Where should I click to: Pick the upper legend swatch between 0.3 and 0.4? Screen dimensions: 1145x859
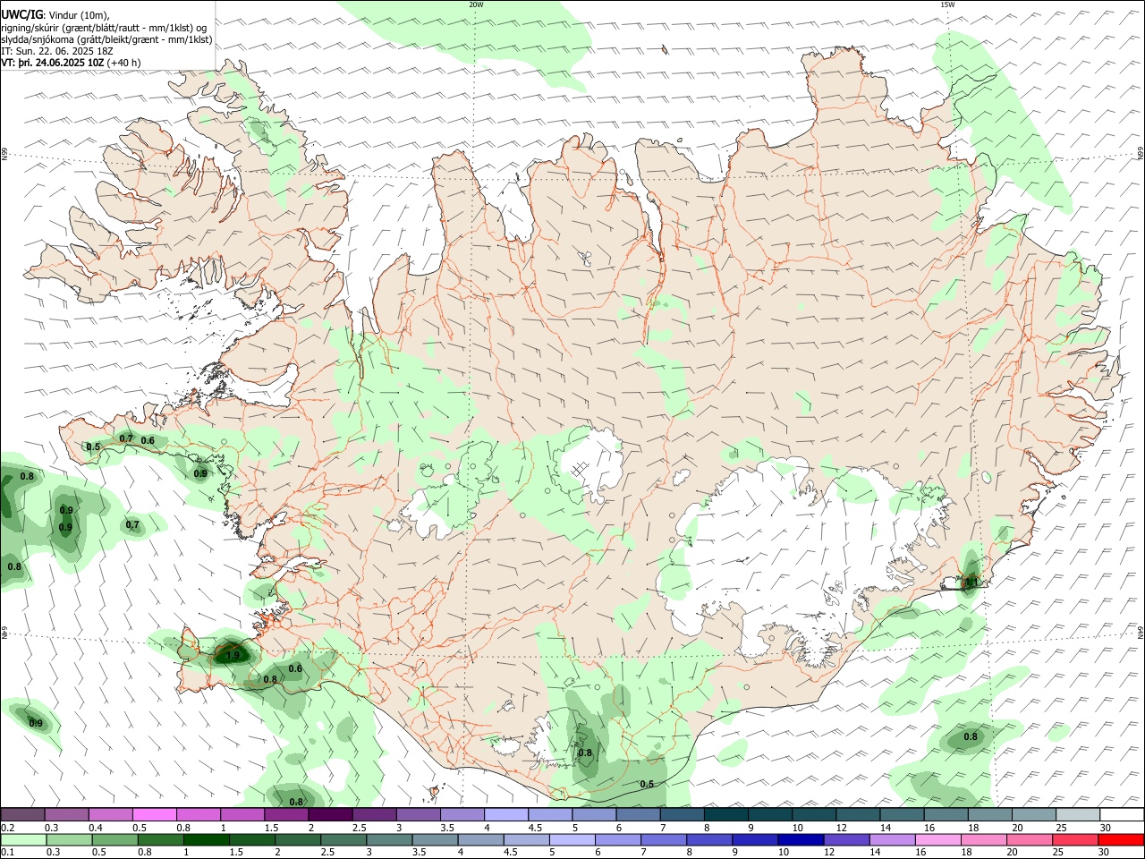(66, 815)
